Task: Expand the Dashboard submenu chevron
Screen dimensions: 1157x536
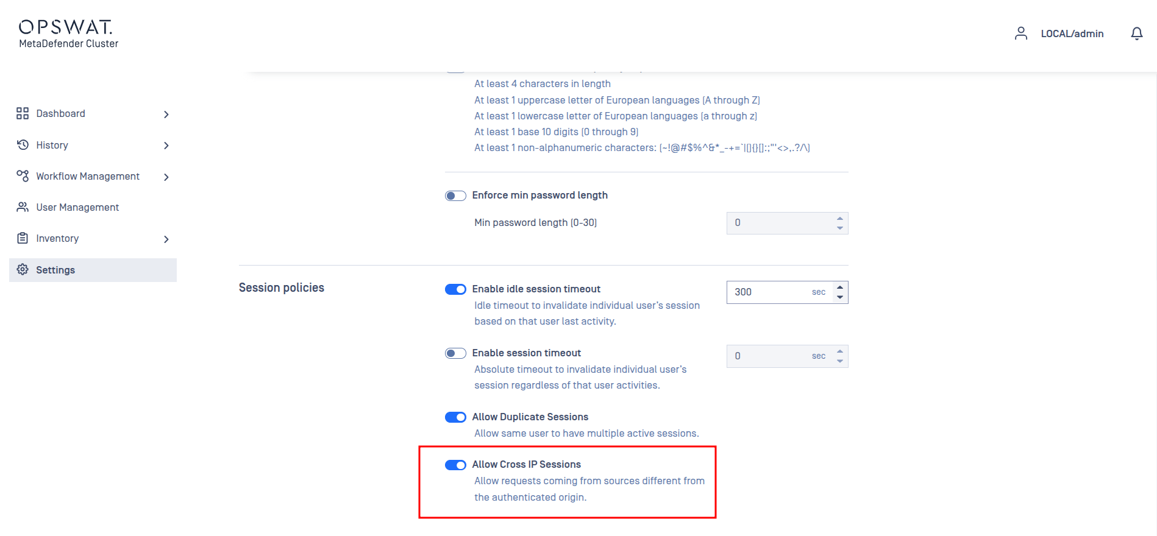Action: click(166, 115)
